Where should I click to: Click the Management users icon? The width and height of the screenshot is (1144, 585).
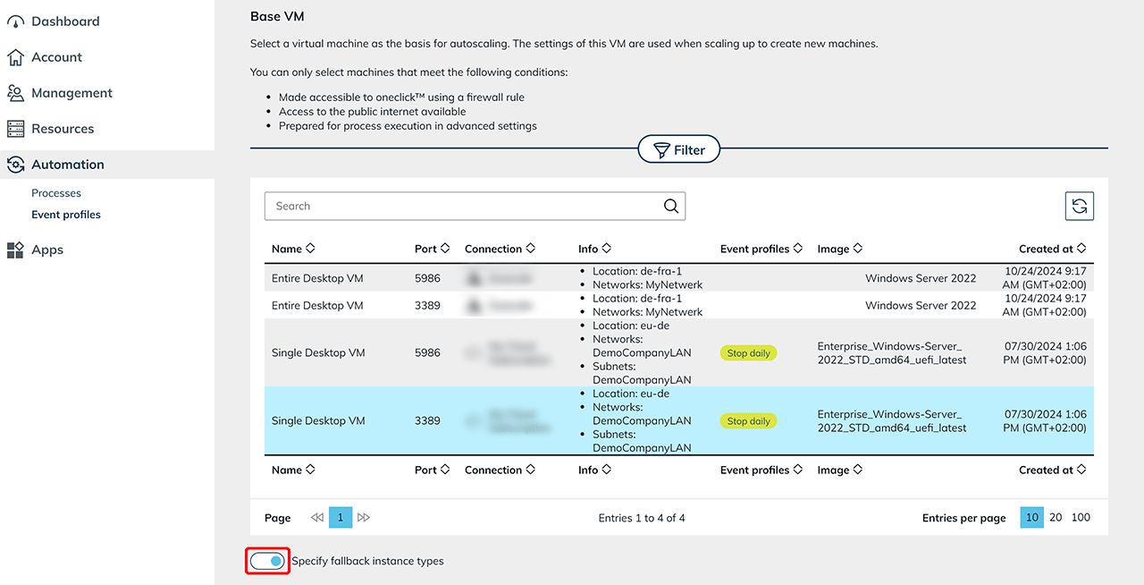[x=16, y=93]
